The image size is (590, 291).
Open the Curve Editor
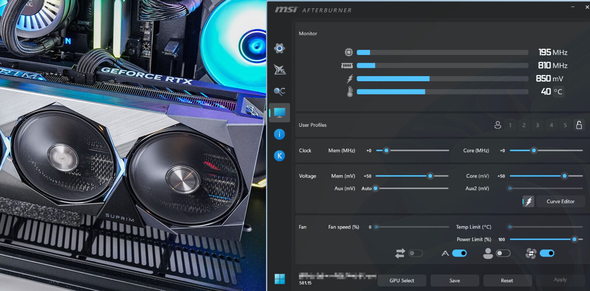pos(560,202)
